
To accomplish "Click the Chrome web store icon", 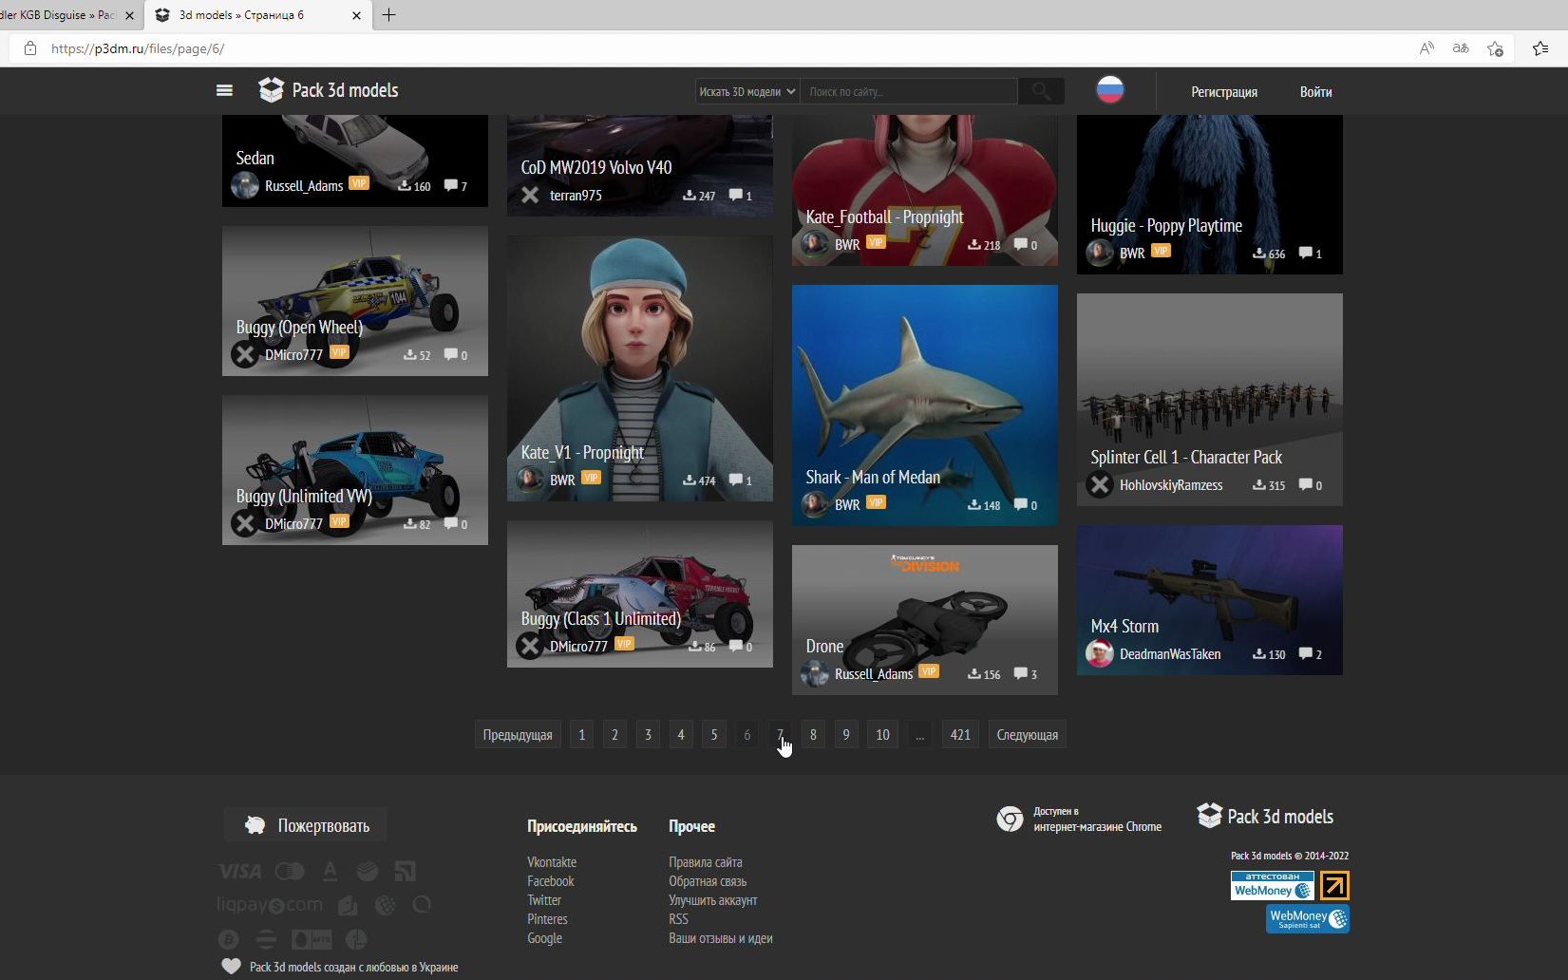I will [x=1010, y=819].
